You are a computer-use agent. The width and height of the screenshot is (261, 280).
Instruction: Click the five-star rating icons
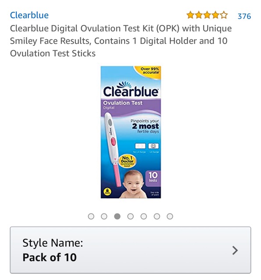pos(207,15)
